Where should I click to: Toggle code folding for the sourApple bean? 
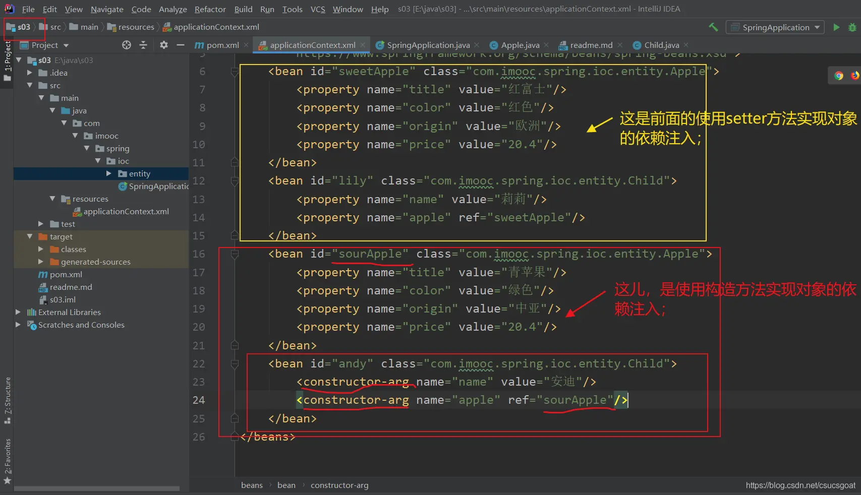(235, 254)
